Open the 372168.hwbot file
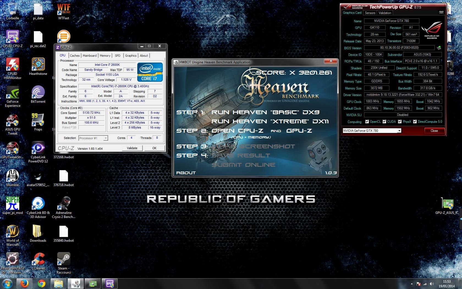 [x=64, y=157]
